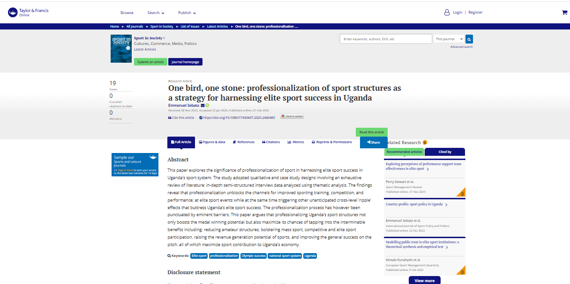Viewport: 570px width, 284px height.
Task: Click the blue search magnifier button
Action: coord(469,39)
